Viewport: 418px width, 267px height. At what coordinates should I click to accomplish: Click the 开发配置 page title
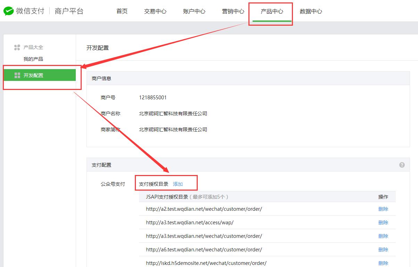click(x=98, y=48)
